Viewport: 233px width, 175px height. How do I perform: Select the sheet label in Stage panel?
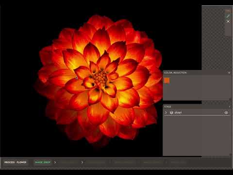178,112
